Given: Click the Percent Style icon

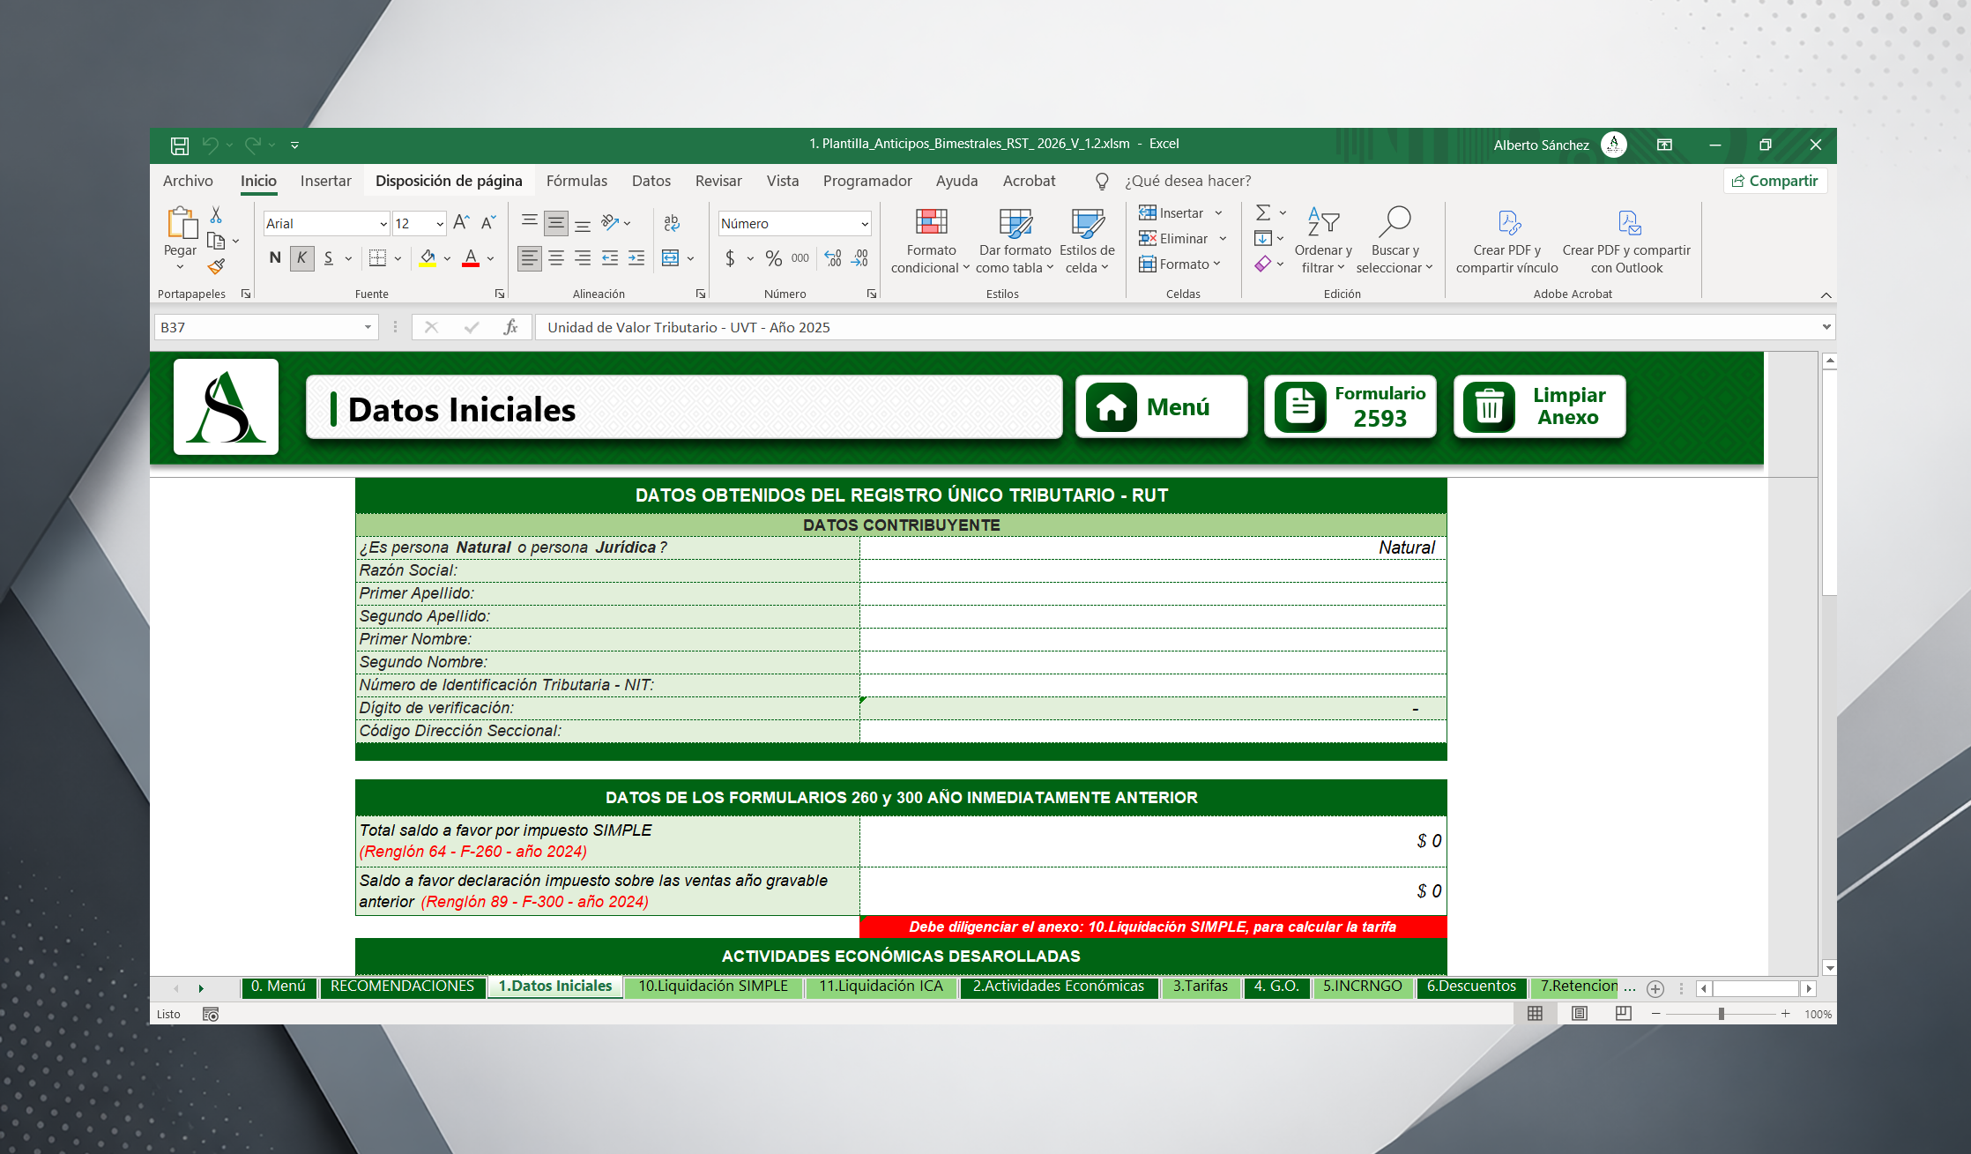Looking at the screenshot, I should [773, 258].
